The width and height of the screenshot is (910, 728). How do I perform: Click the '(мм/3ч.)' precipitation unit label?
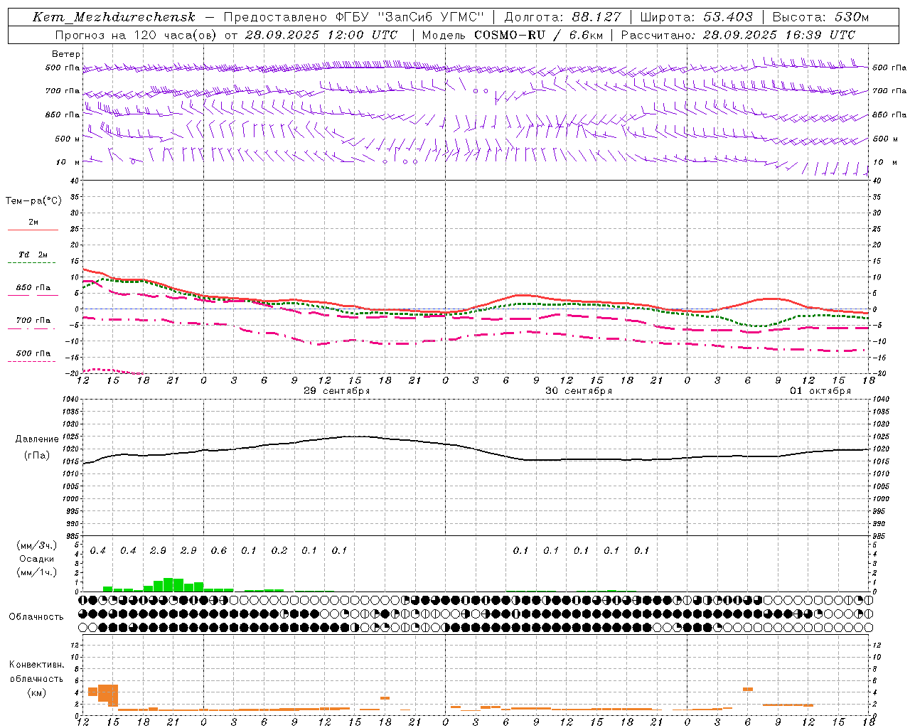(x=37, y=545)
